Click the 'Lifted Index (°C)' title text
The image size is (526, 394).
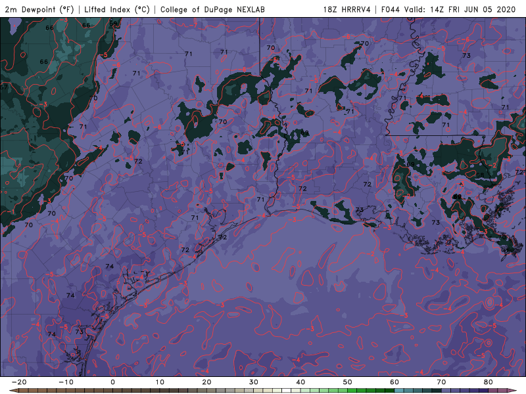tap(117, 9)
